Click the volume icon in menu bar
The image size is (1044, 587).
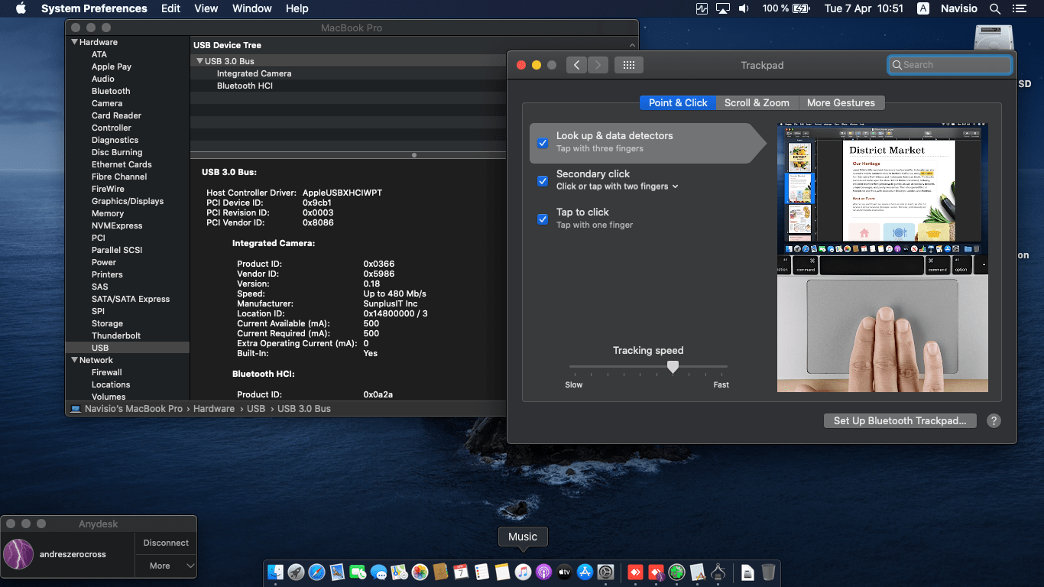(744, 8)
